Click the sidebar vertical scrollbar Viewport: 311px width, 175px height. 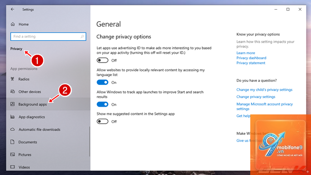click(89, 142)
